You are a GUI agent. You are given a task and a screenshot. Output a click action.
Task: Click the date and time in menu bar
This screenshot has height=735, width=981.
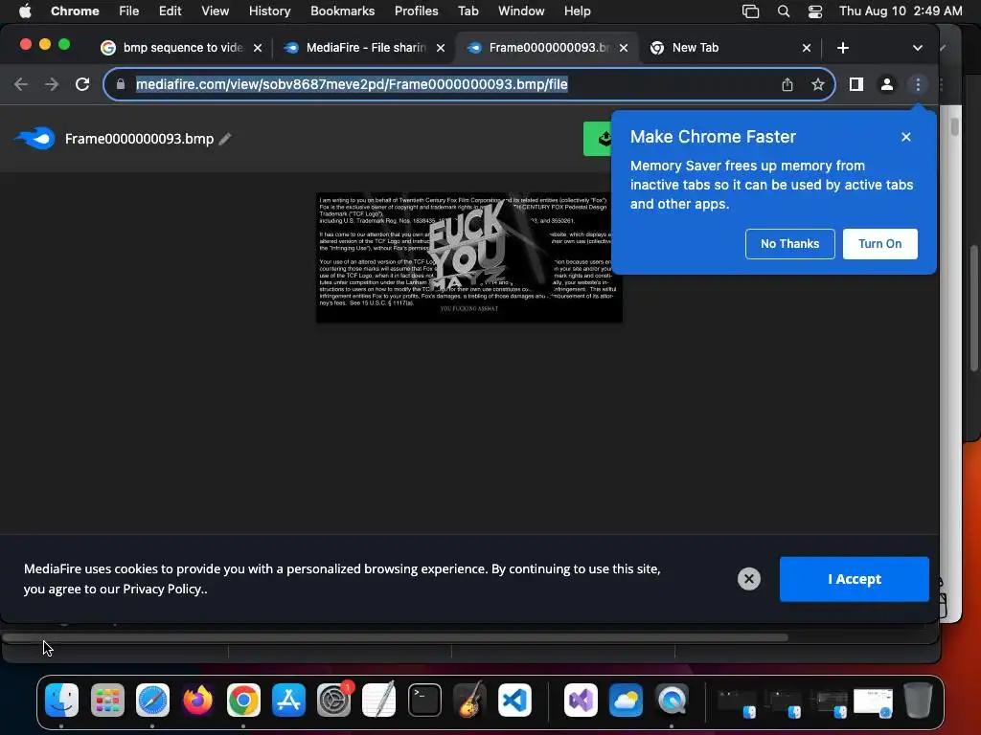coord(901,11)
